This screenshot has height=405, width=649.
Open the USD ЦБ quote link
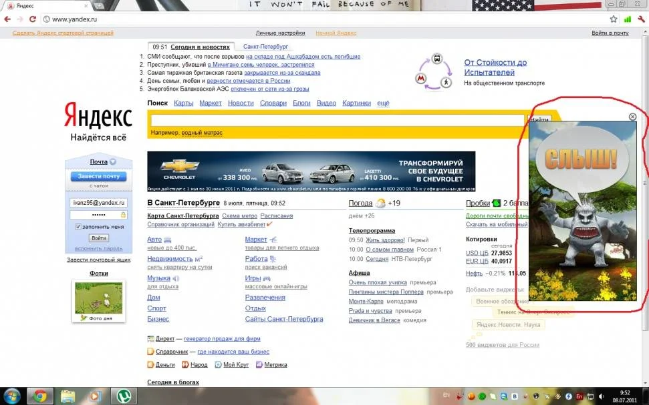click(477, 253)
